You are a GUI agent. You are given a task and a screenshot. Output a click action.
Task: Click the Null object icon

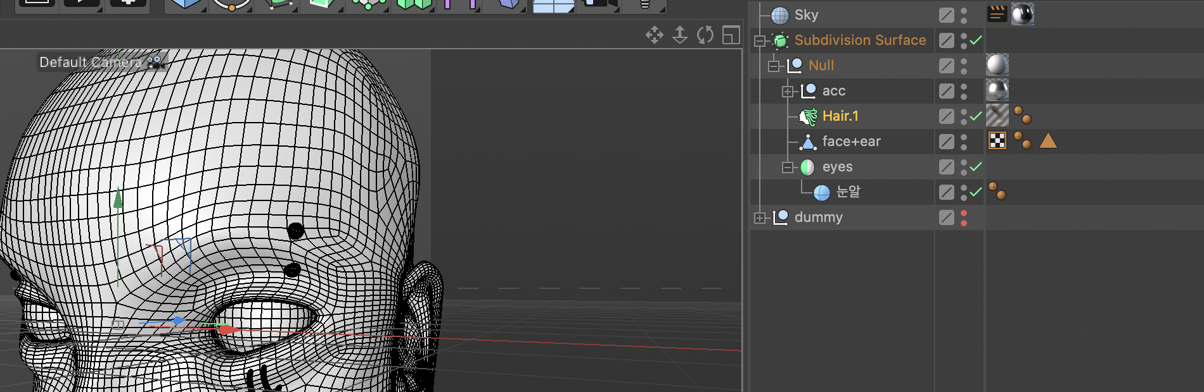click(x=795, y=66)
